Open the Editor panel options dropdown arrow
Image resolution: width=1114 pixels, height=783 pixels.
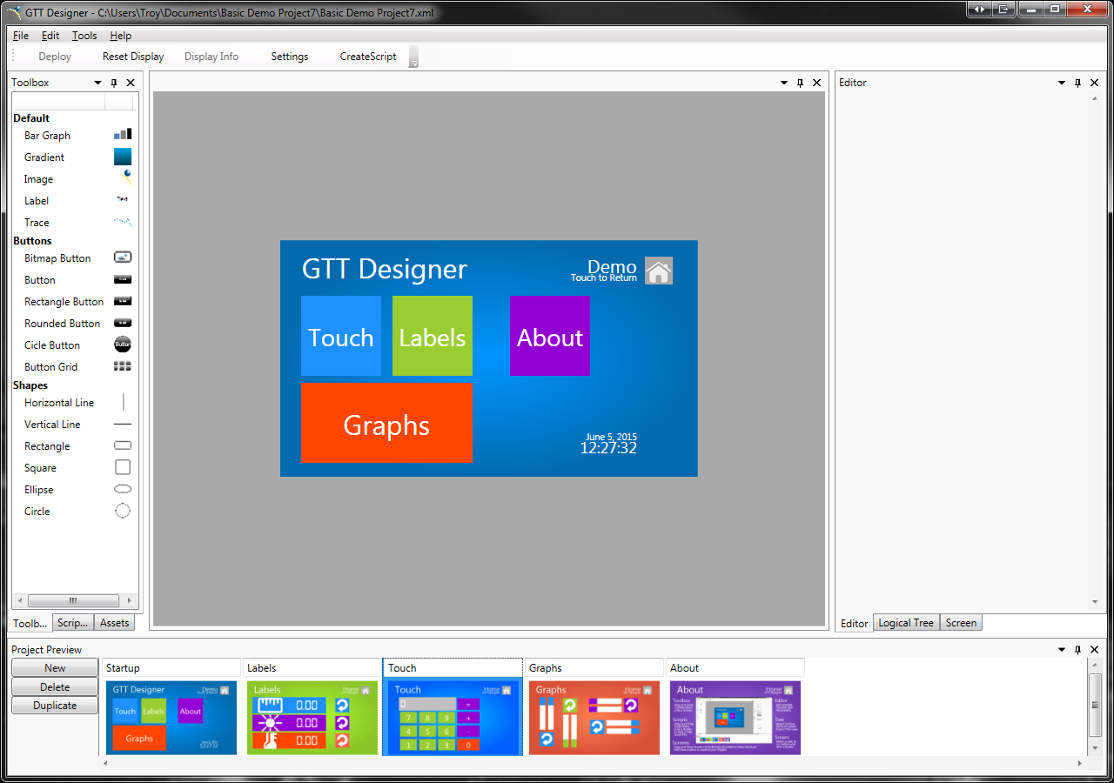pyautogui.click(x=1062, y=83)
